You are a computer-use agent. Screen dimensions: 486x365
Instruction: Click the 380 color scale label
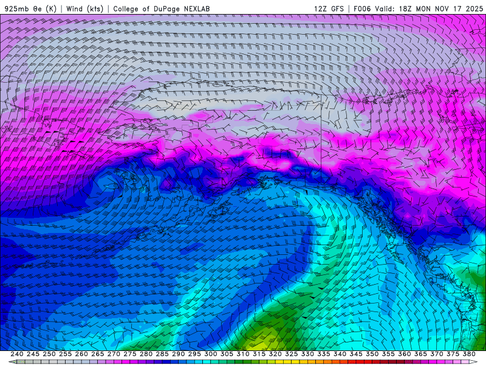[x=469, y=354]
